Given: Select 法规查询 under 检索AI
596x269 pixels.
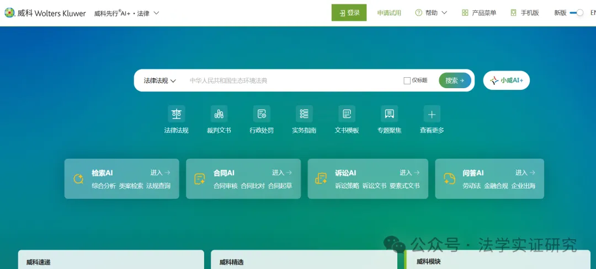Looking at the screenshot, I should pyautogui.click(x=158, y=186).
